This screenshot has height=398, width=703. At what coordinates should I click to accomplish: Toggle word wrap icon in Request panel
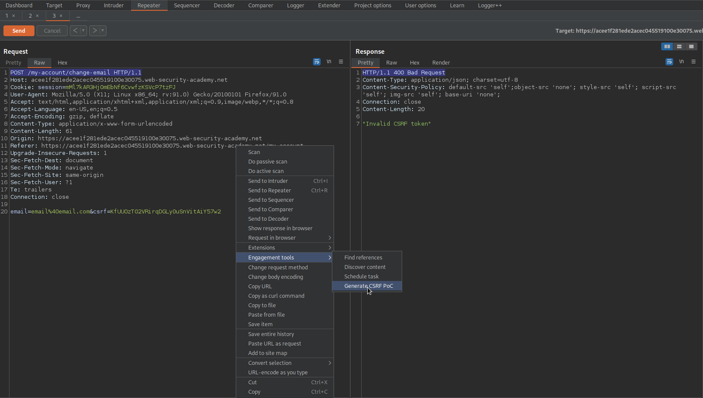317,62
